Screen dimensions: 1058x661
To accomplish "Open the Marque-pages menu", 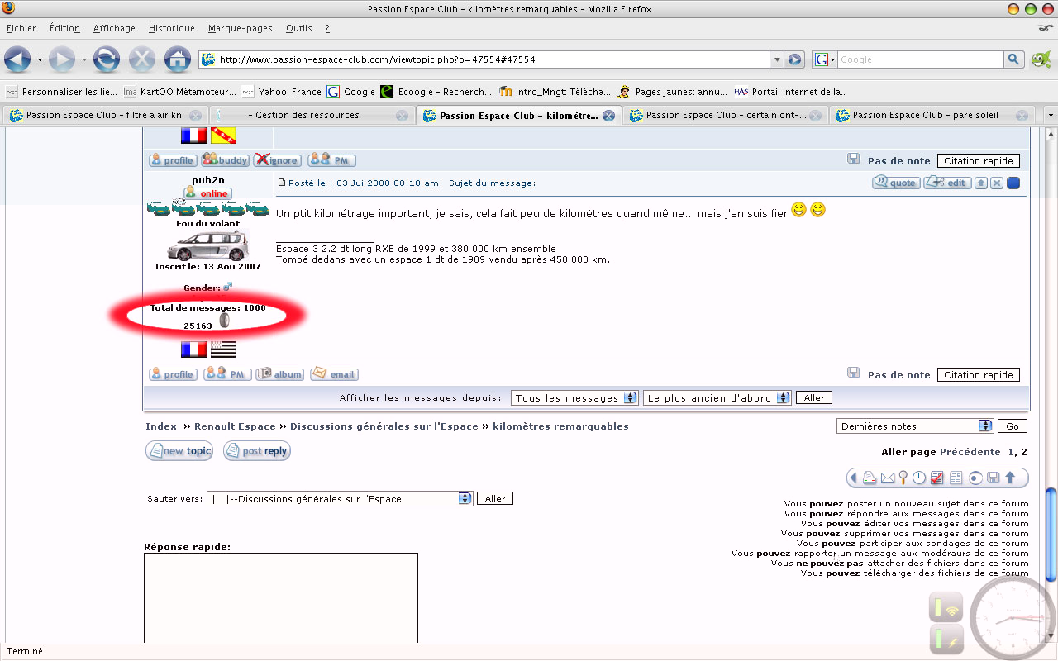I will (x=240, y=28).
